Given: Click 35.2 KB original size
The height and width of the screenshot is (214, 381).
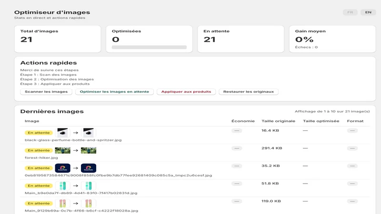Looking at the screenshot, I should coord(271,166).
